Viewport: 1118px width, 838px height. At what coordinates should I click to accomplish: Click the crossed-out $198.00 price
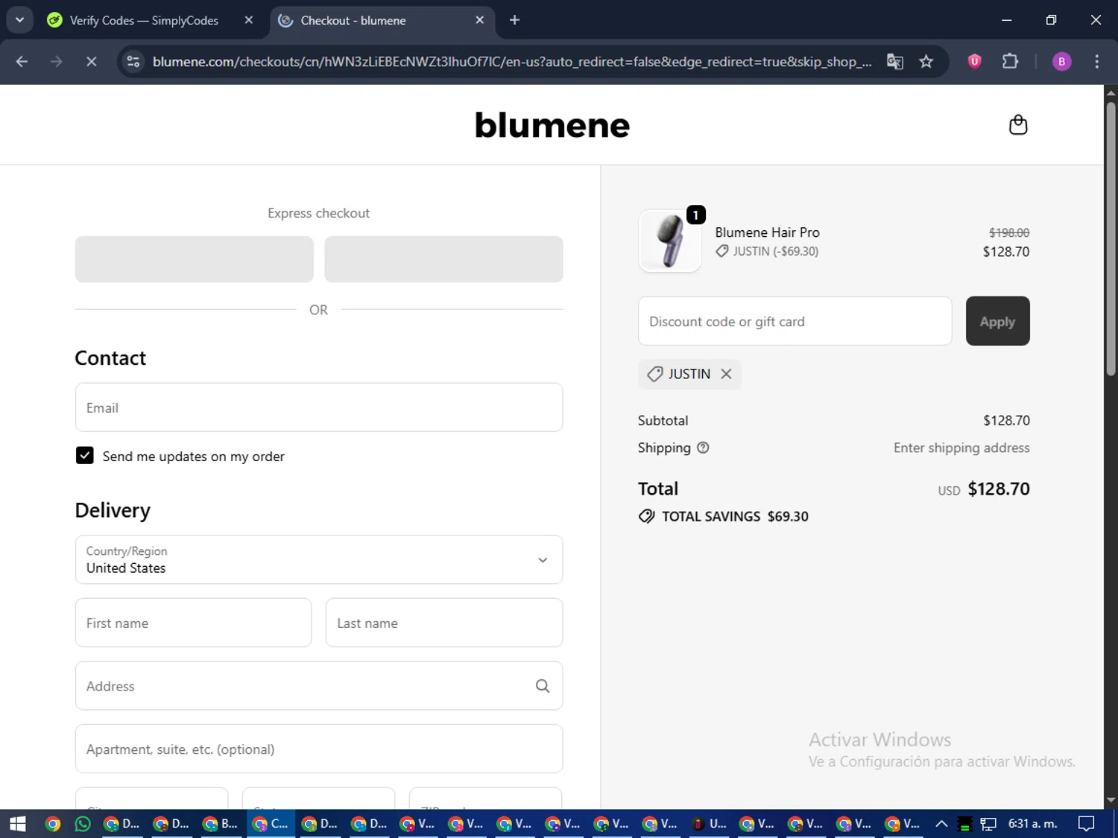(x=1009, y=232)
